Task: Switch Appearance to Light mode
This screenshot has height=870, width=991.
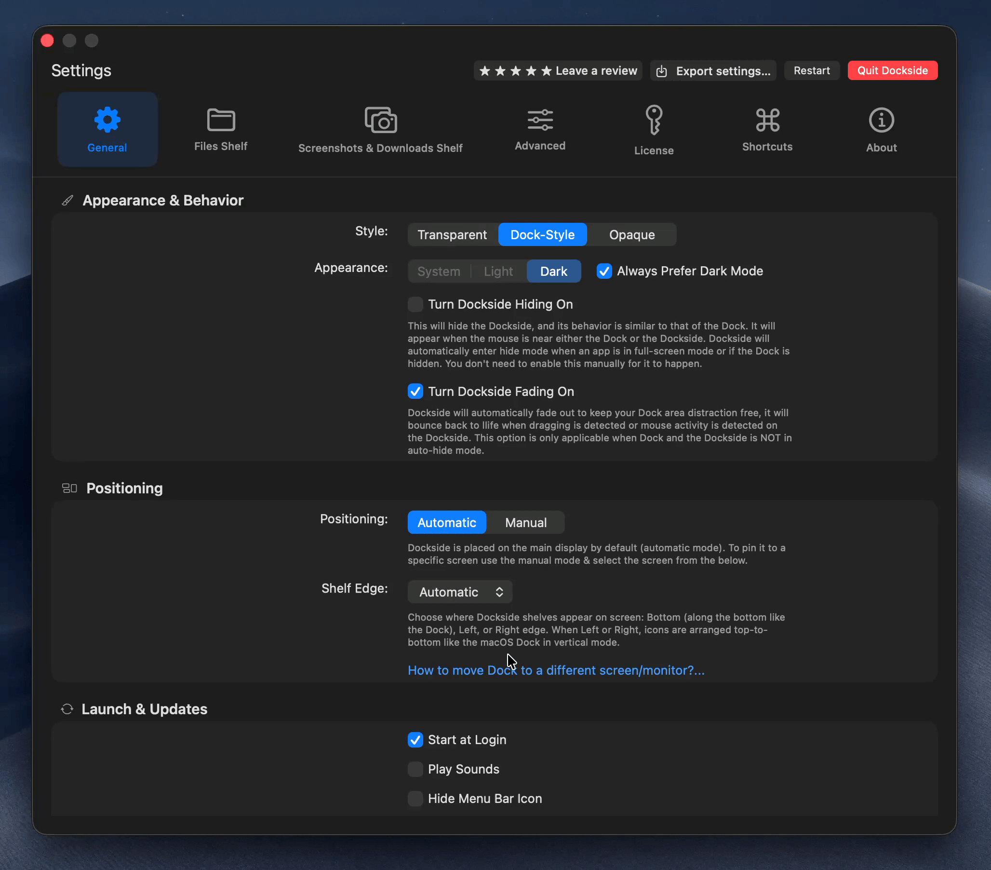Action: pos(498,271)
